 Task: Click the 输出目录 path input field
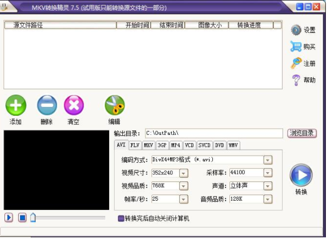click(214, 133)
